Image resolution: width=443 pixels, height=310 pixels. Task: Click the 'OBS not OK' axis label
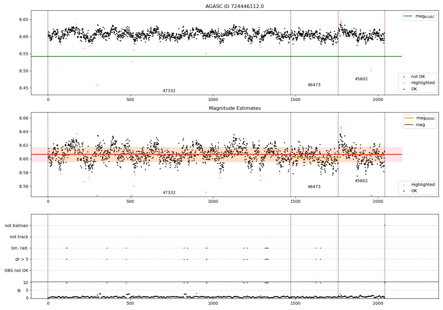tap(16, 271)
